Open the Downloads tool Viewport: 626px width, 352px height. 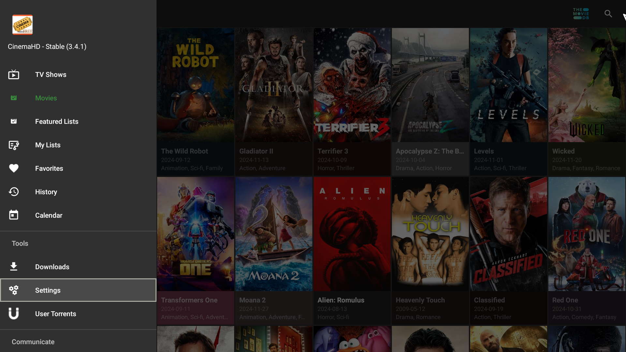(x=78, y=267)
